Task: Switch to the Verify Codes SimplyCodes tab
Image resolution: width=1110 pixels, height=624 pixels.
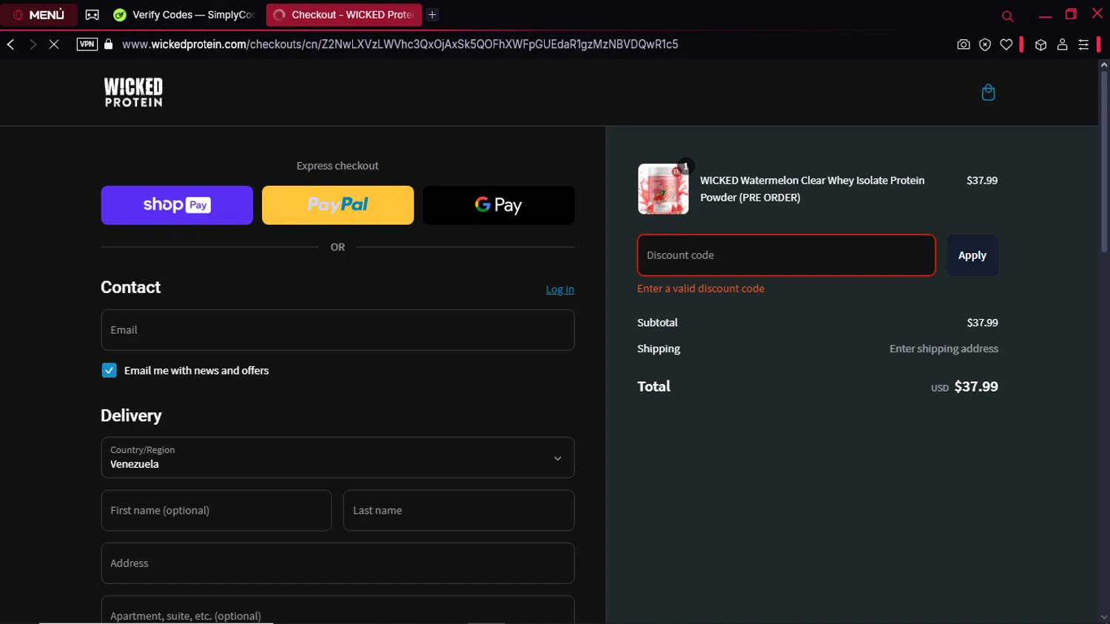Action: (184, 15)
